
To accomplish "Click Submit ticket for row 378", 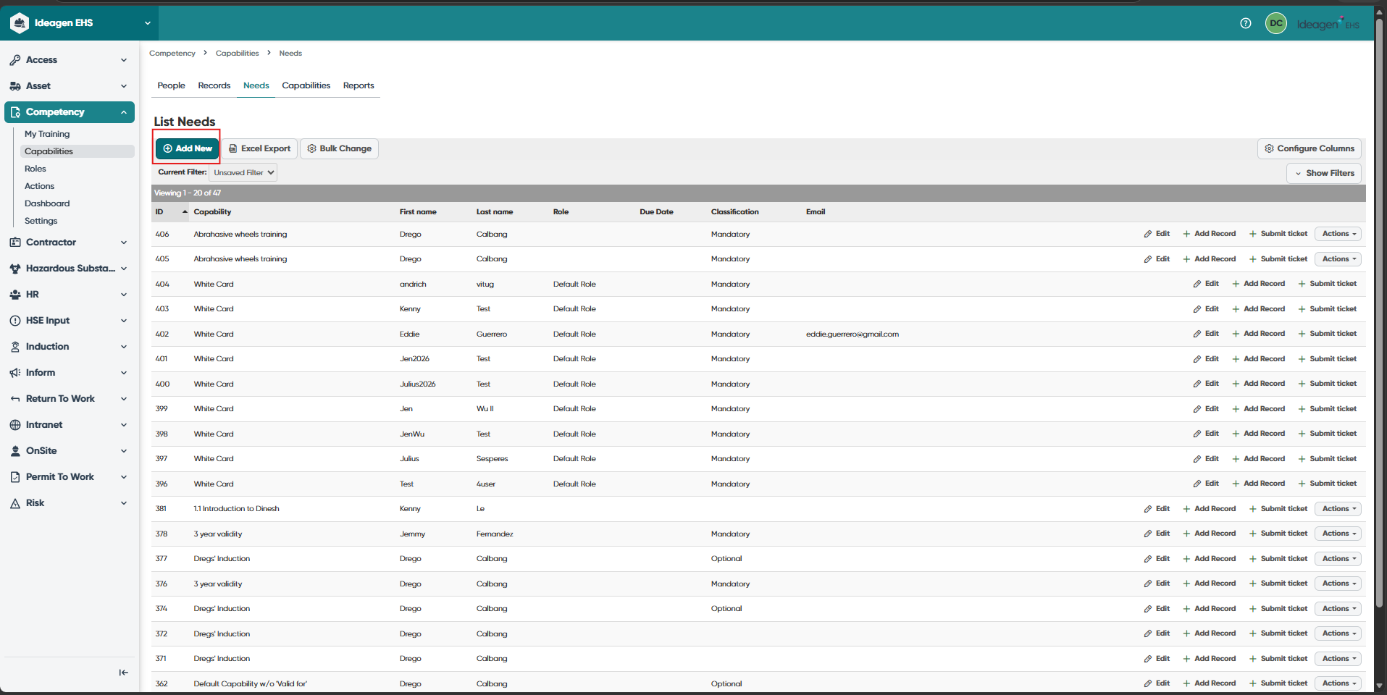I will tap(1278, 534).
